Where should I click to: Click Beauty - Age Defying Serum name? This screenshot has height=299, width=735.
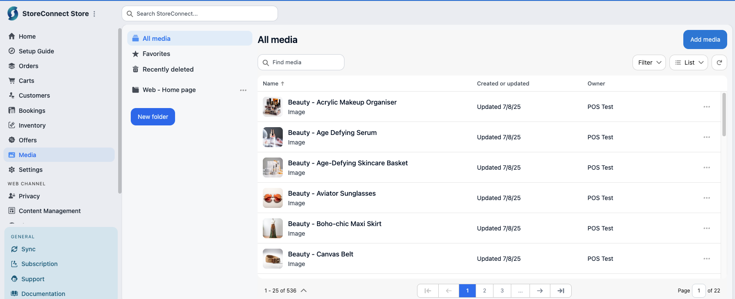click(x=332, y=133)
